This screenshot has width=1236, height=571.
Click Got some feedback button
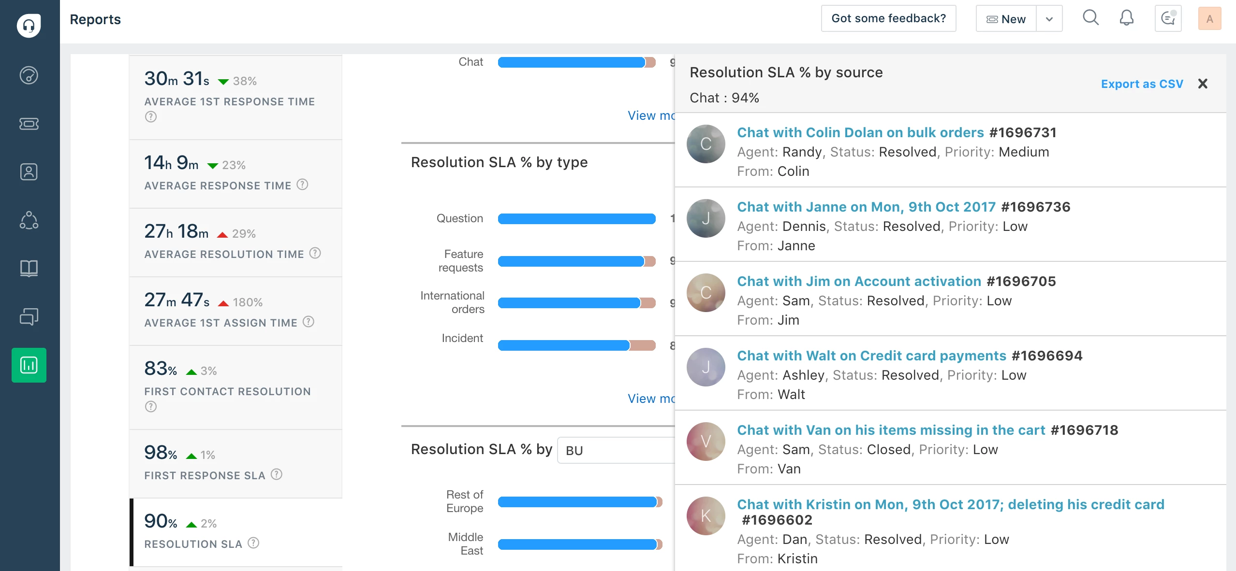pos(888,19)
